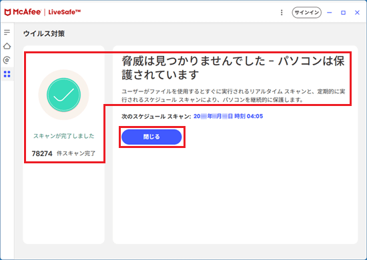Click the 脅威は見つかりませんでした headline
The width and height of the screenshot is (367, 260).
tap(233, 68)
